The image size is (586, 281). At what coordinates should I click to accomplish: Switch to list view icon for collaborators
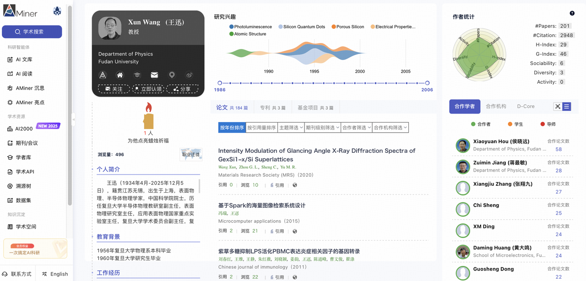(567, 107)
